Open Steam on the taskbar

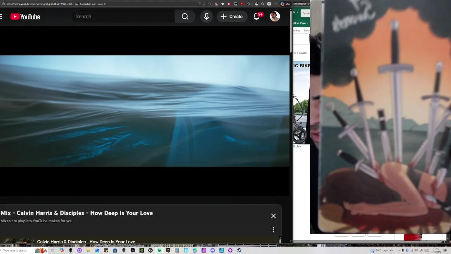click(239, 250)
